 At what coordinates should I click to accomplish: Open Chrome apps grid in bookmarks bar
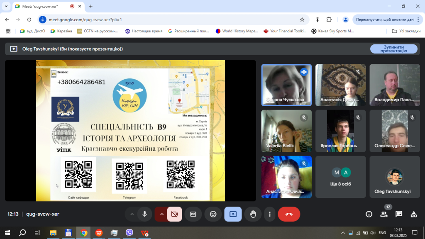(8, 31)
